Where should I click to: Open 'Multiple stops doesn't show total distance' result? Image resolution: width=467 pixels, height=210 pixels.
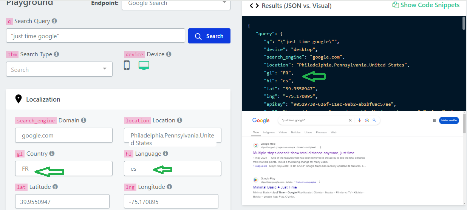click(x=304, y=153)
